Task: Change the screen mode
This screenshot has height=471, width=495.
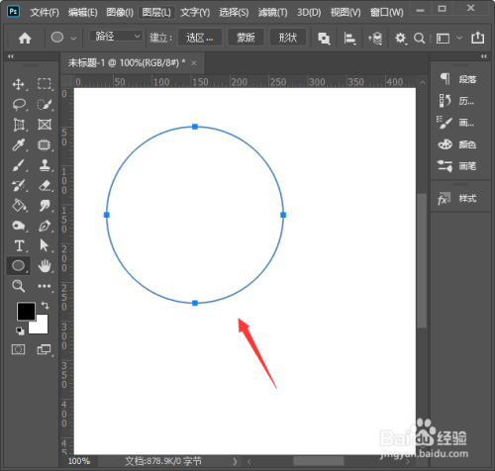Action: [45, 349]
